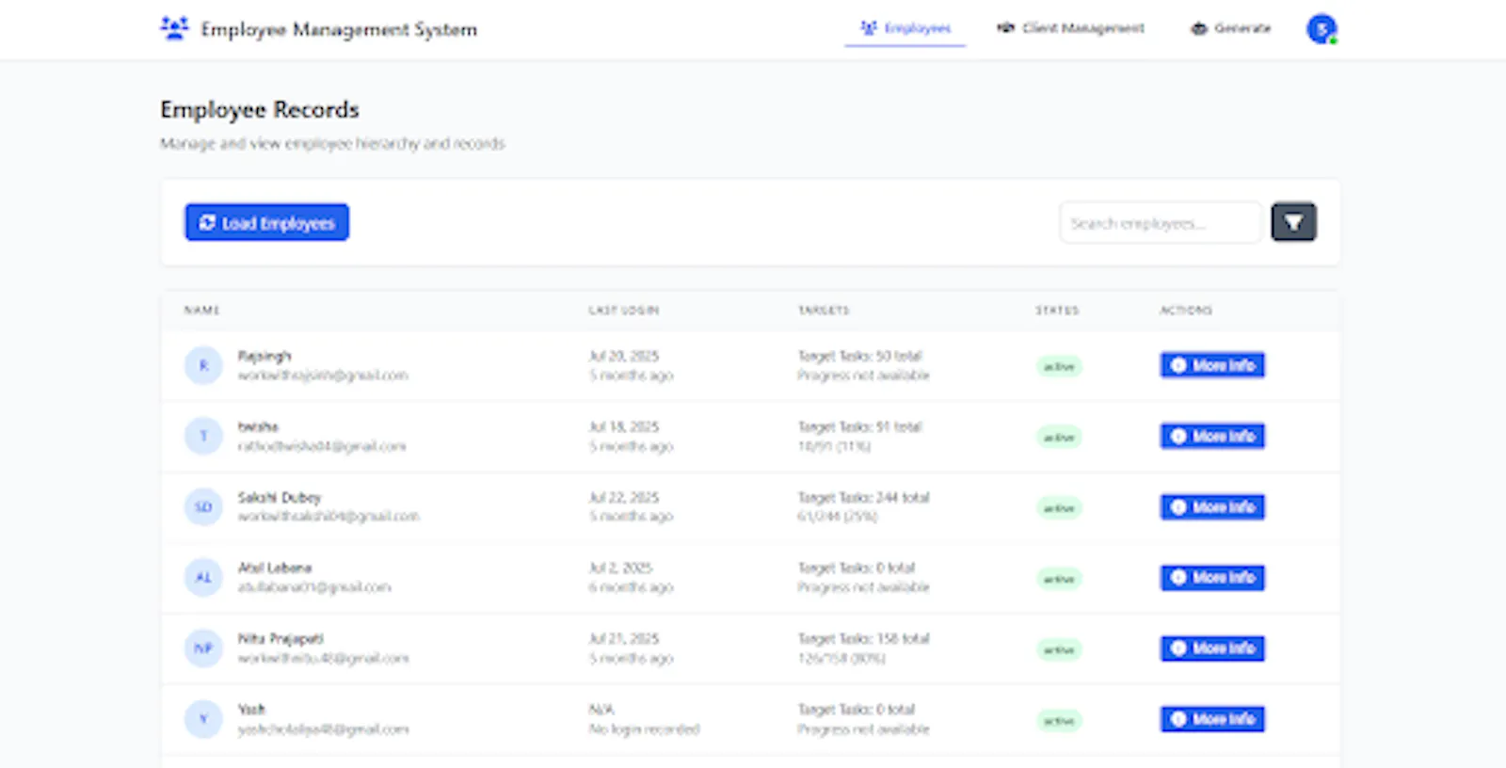Focus the Search employees input field
The image size is (1506, 768).
click(x=1160, y=223)
